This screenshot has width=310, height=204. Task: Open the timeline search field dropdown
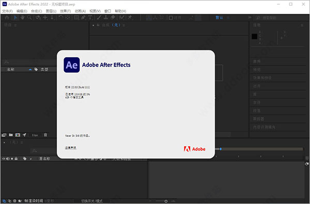click(x=35, y=151)
